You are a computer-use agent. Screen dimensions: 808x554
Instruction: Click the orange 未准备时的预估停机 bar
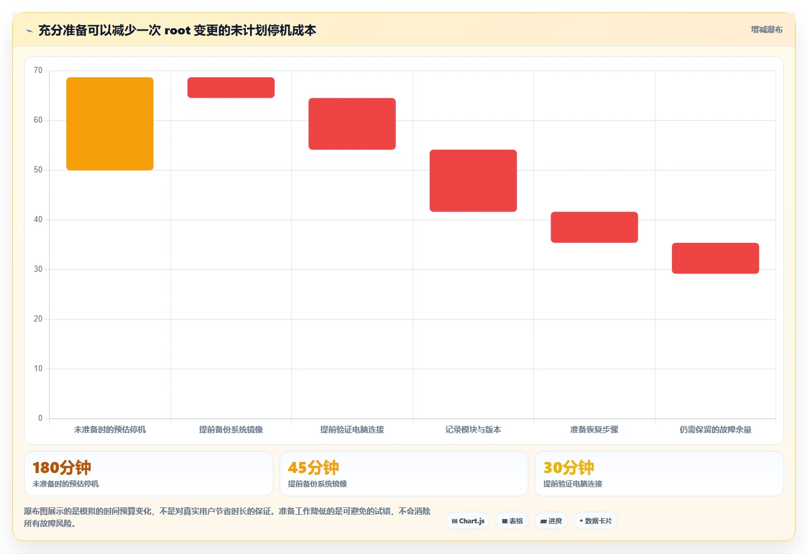[110, 124]
